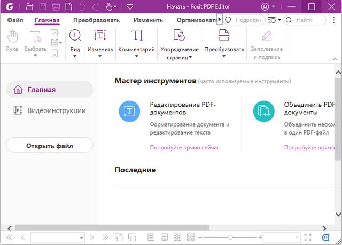342x245 pixels.
Task: Click the blue chat assistant icon at bottom right
Action: (x=326, y=237)
